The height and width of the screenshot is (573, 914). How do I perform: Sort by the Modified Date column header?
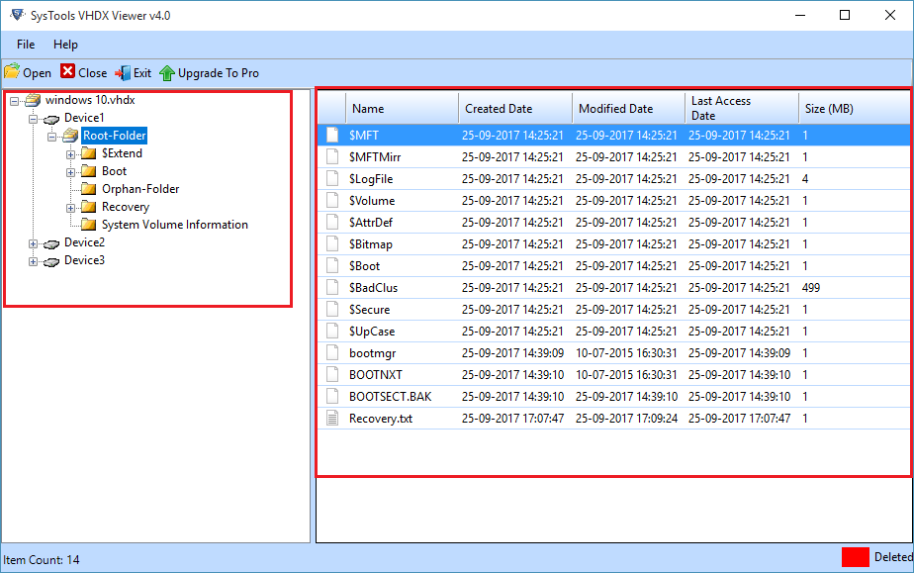coord(629,109)
